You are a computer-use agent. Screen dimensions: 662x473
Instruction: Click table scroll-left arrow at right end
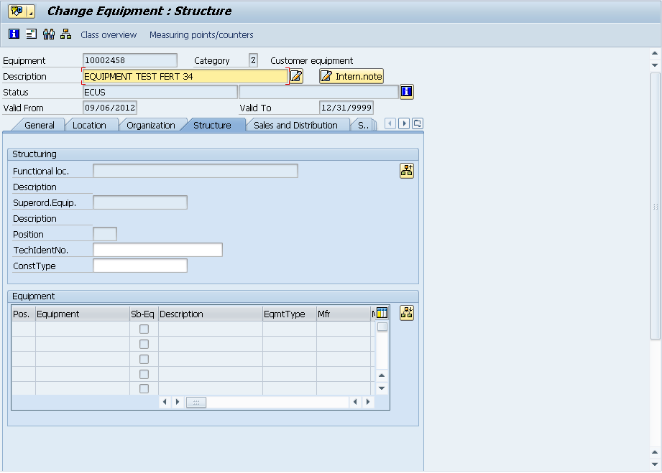355,402
